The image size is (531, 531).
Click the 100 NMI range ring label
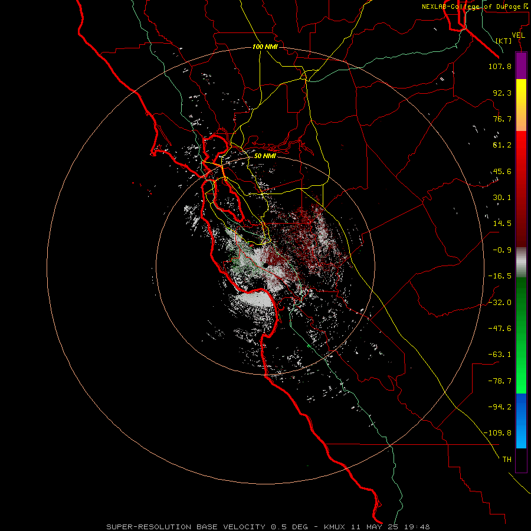(265, 47)
